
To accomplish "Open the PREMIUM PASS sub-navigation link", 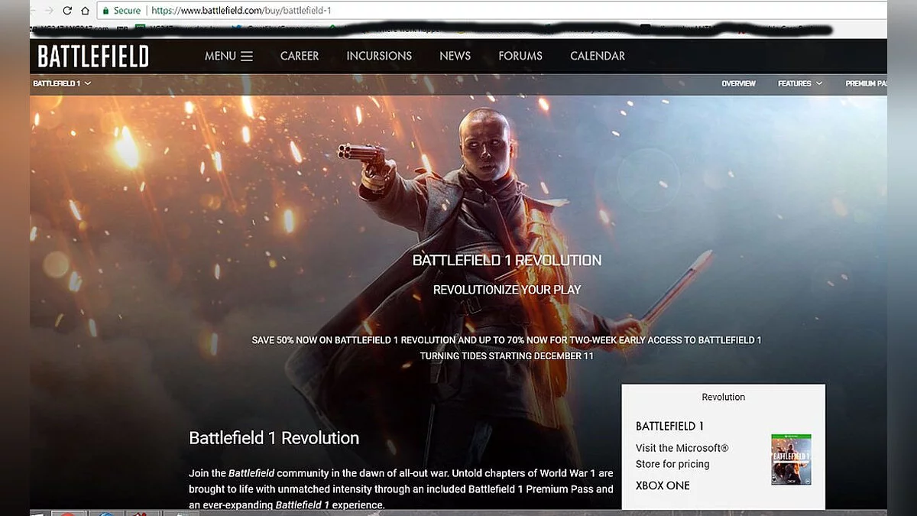I will tap(867, 83).
